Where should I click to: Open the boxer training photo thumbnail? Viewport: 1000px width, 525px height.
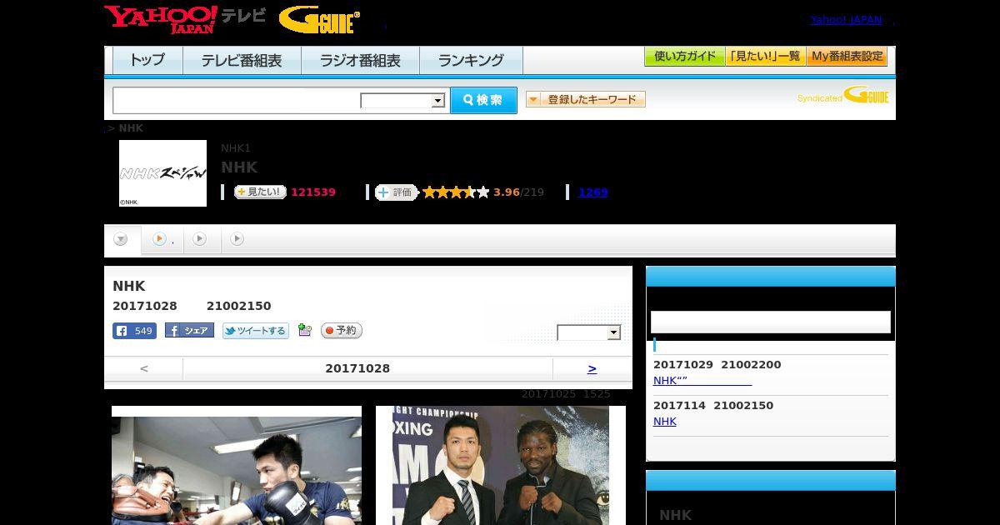coord(237,465)
